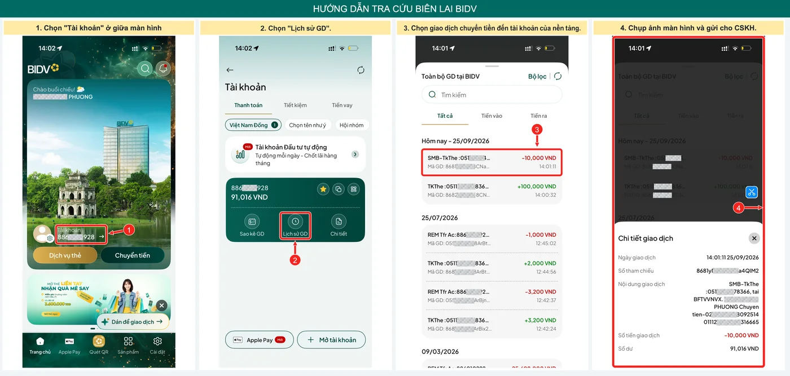This screenshot has height=376, width=790.
Task: Open the Bộ lọc filter link
Action: pos(537,76)
